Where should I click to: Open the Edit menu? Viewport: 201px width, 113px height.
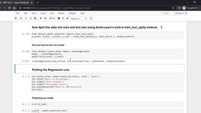[x=25, y=13]
